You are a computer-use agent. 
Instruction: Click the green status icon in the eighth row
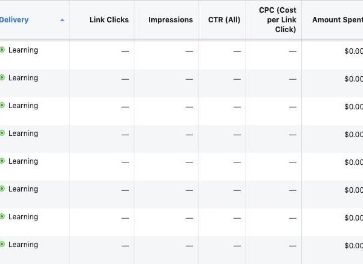[x=2, y=245]
